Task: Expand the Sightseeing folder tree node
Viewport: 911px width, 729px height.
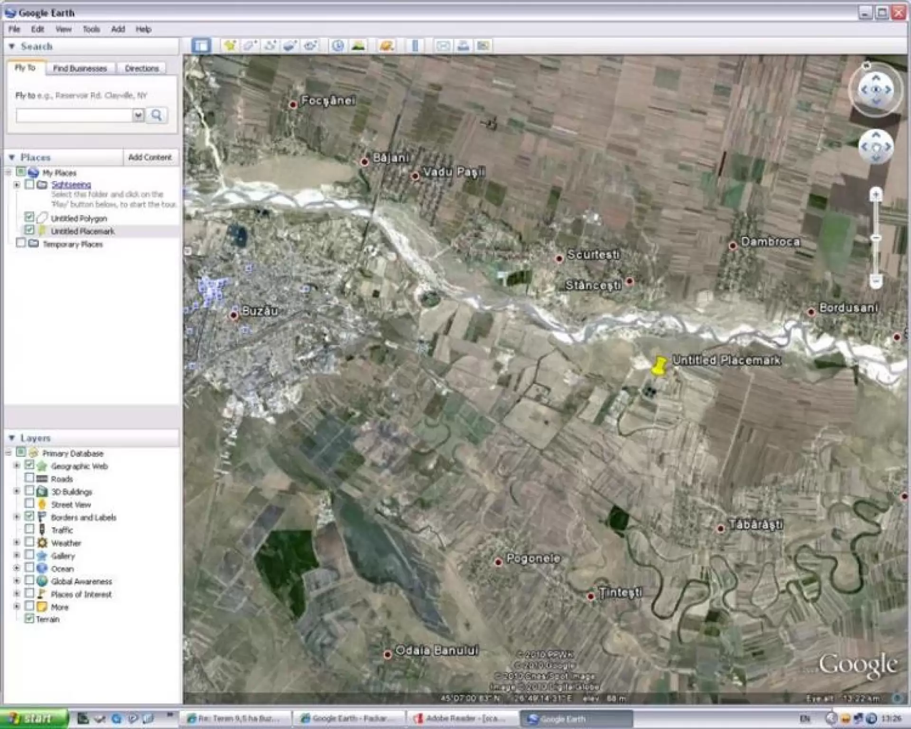Action: pos(17,185)
